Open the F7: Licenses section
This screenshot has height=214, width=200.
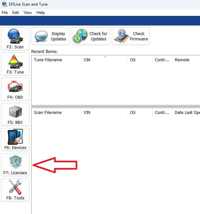click(x=15, y=165)
